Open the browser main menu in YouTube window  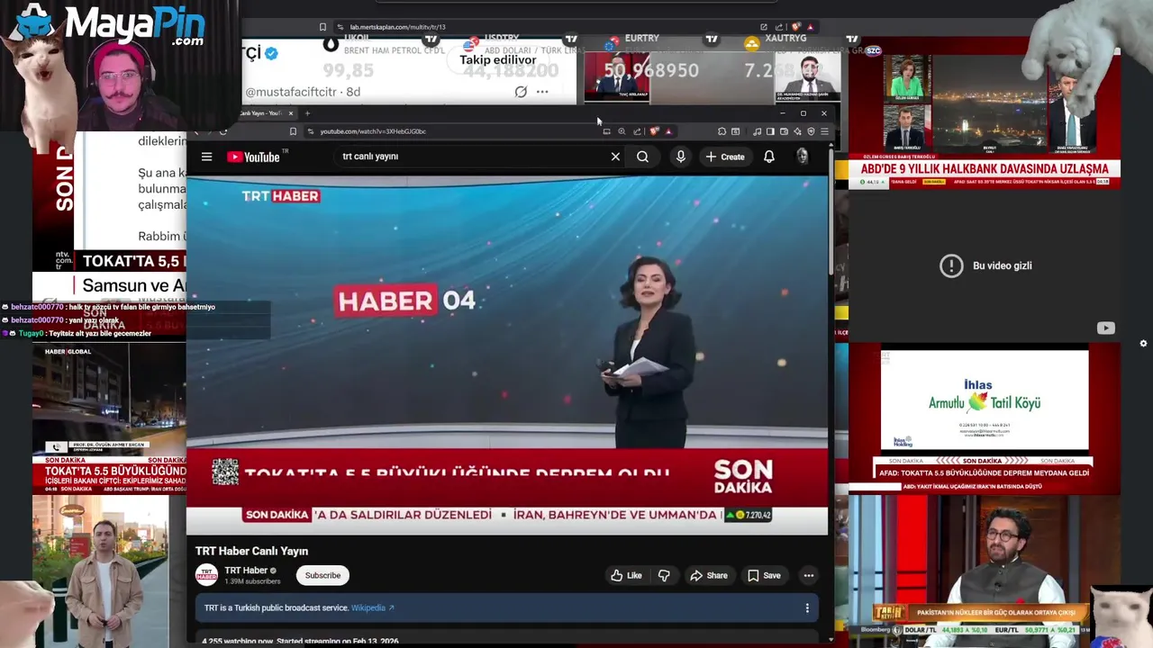point(824,131)
